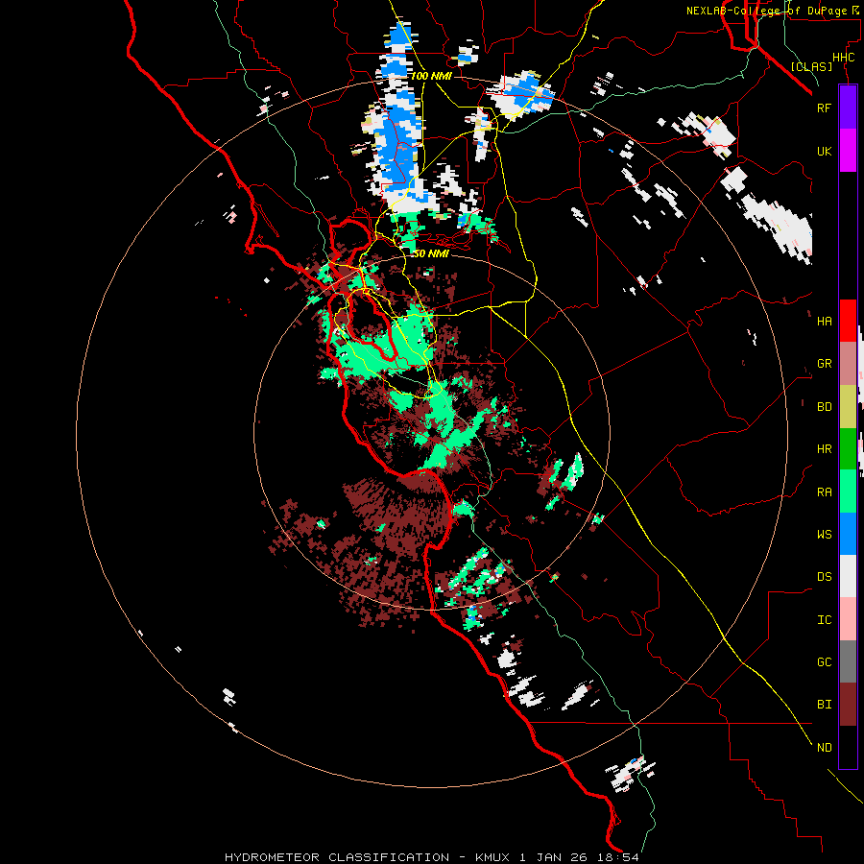
Task: Click the WS blue legend swatch
Action: (x=848, y=534)
